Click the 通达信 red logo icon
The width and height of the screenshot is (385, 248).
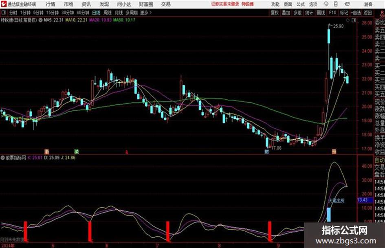click(x=4, y=4)
